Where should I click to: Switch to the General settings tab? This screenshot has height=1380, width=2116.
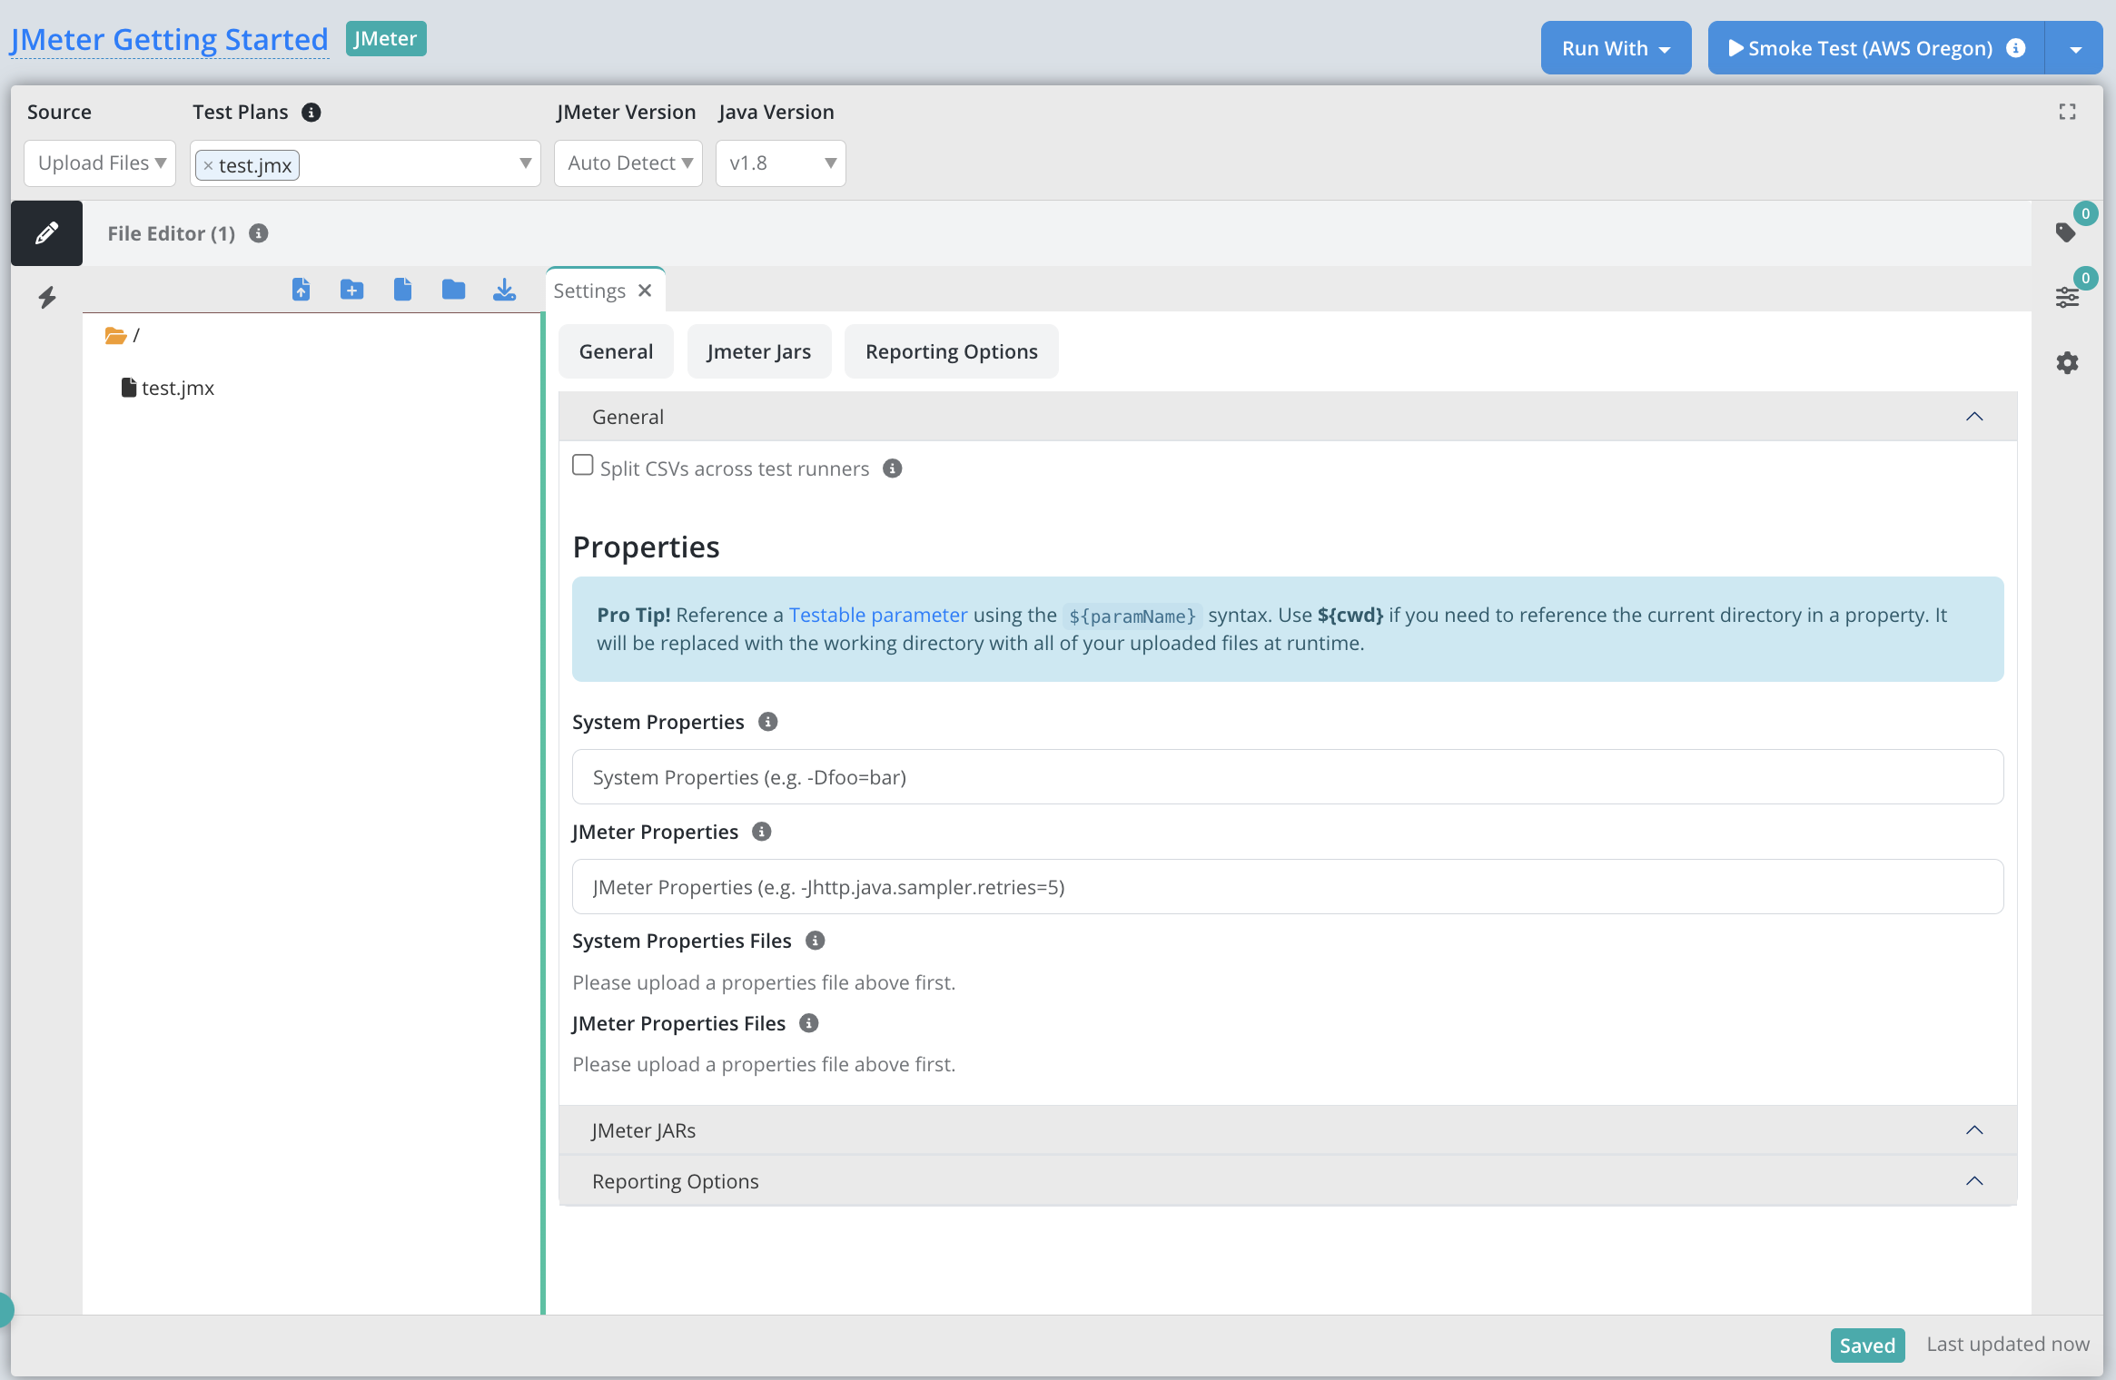[616, 351]
